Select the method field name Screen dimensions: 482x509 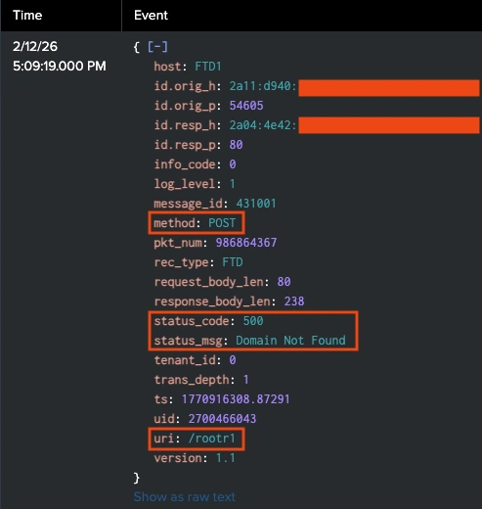pyautogui.click(x=174, y=223)
